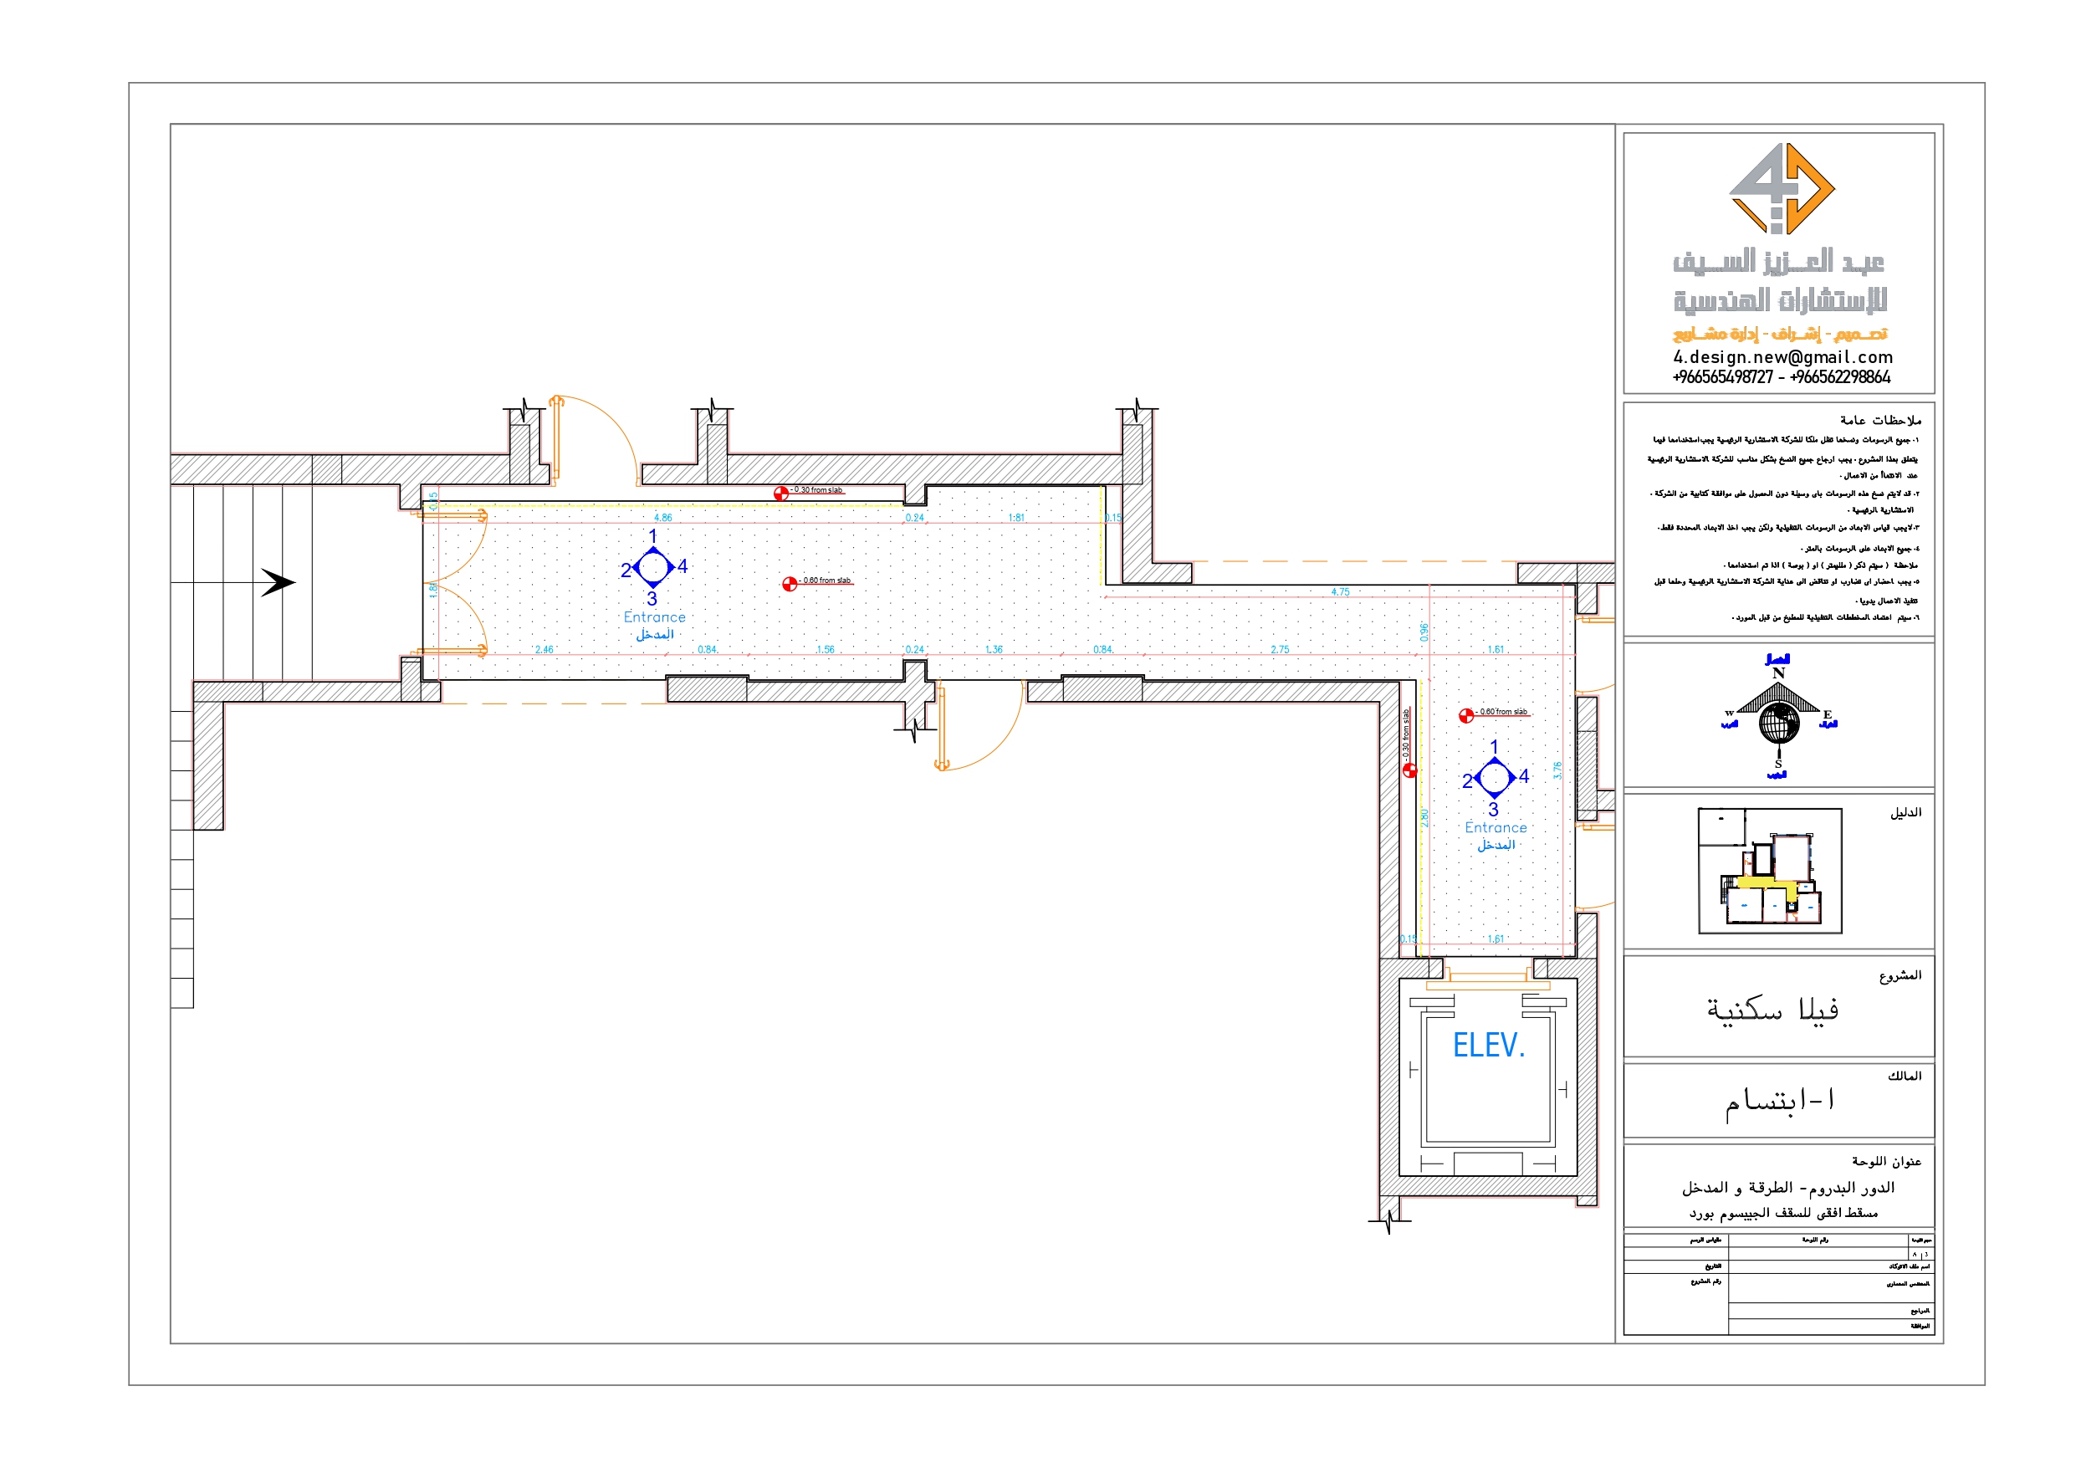Viewport: 2076px width, 1468px height.
Task: Select the red "-0.30 from slab" level marker
Action: 783,494
